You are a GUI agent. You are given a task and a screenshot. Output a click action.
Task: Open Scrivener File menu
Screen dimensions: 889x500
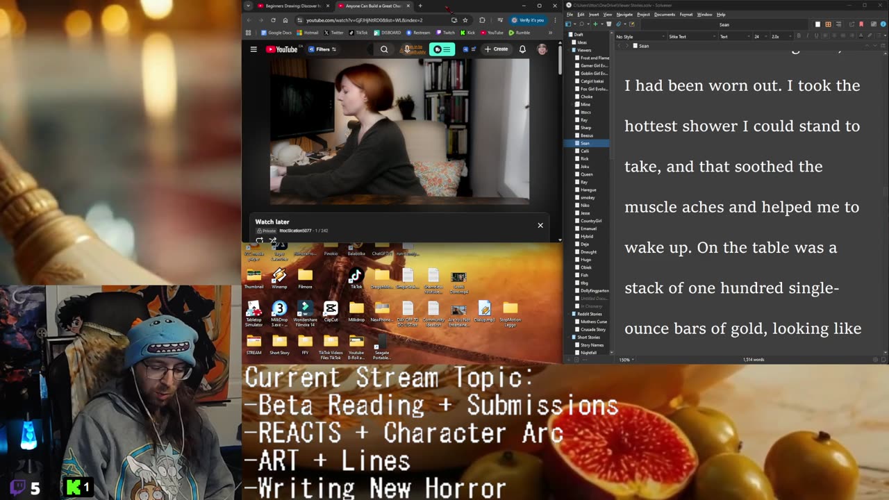click(x=570, y=15)
